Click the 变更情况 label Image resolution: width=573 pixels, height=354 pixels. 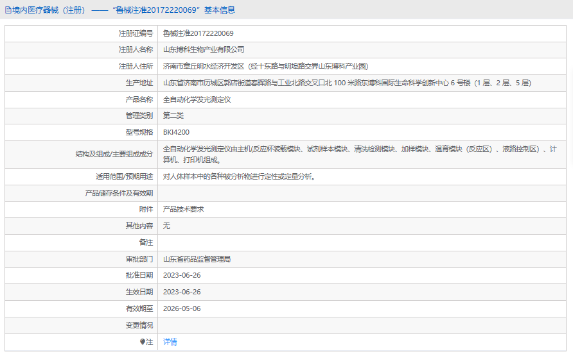click(139, 326)
